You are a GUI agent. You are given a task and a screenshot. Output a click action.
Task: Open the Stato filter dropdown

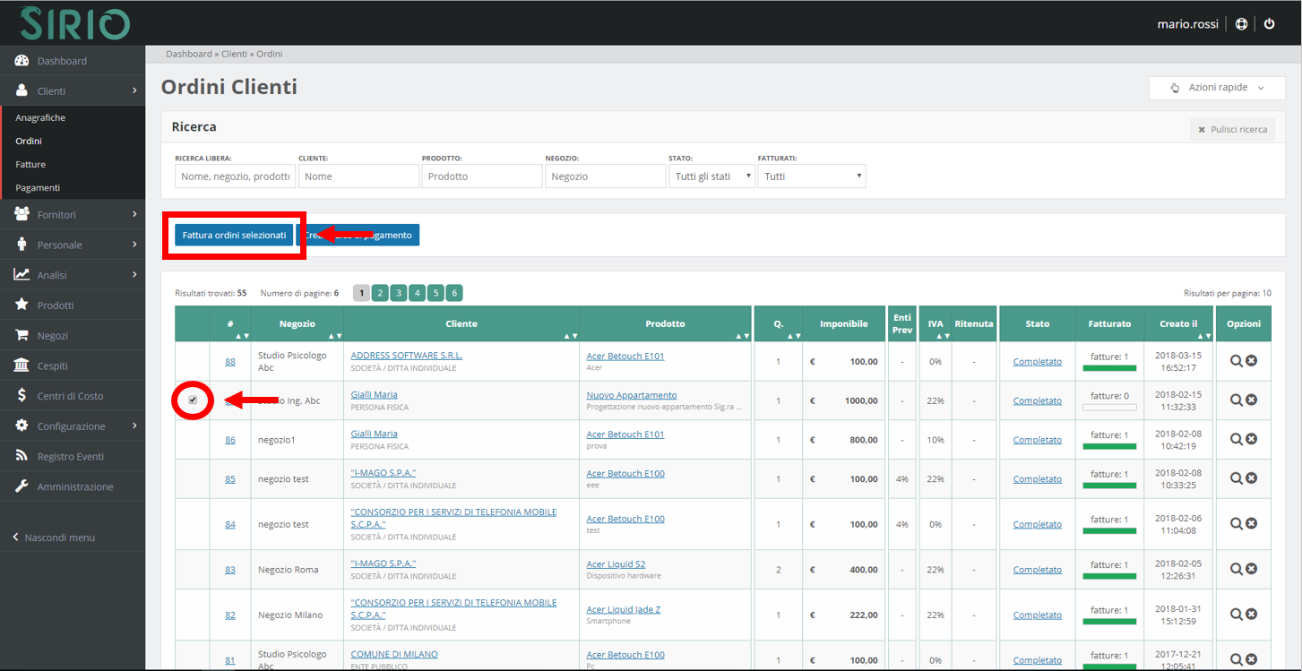pos(711,176)
